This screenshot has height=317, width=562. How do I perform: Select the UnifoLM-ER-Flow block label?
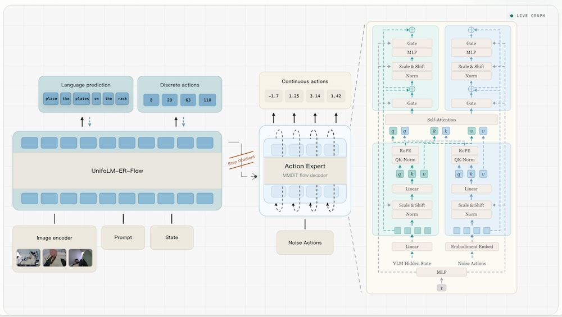click(x=117, y=171)
